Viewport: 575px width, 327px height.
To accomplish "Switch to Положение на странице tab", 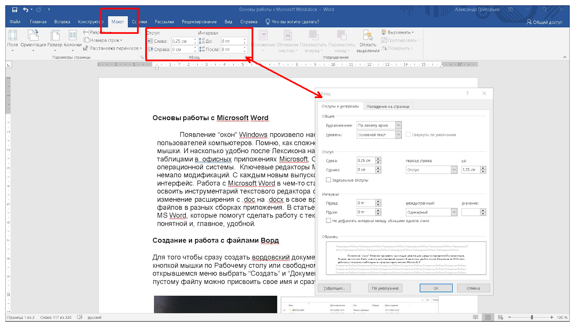I will [388, 106].
